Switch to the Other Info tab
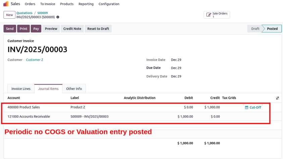Viewport: 283px width, 159px height. click(74, 89)
